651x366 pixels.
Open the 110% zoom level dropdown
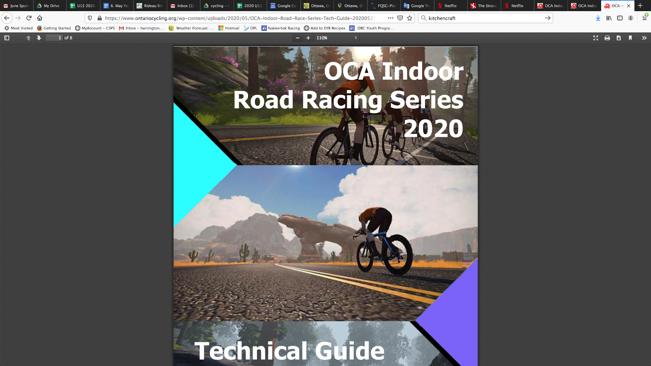(x=337, y=38)
